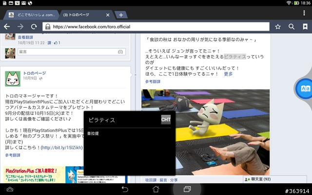Screen dimensions: 312x195
Task: Click 參考翻譯 under the pilates post
Action: tap(153, 81)
